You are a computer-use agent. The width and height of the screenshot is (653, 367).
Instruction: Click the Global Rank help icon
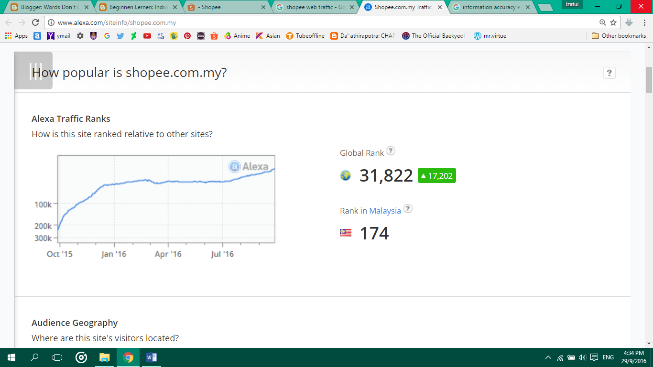391,151
